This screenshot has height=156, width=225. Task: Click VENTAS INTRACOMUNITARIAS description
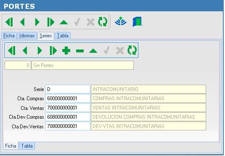pyautogui.click(x=148, y=108)
